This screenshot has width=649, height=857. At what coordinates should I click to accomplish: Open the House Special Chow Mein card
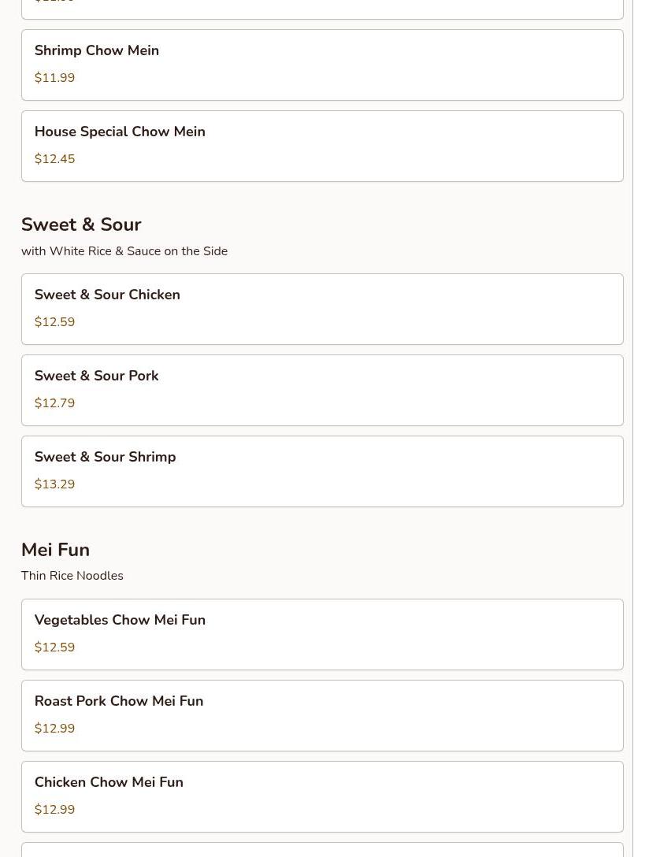(x=322, y=147)
